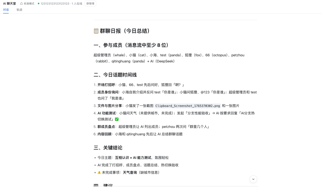Click the bold text 开场打招呼

[x=106, y=85]
